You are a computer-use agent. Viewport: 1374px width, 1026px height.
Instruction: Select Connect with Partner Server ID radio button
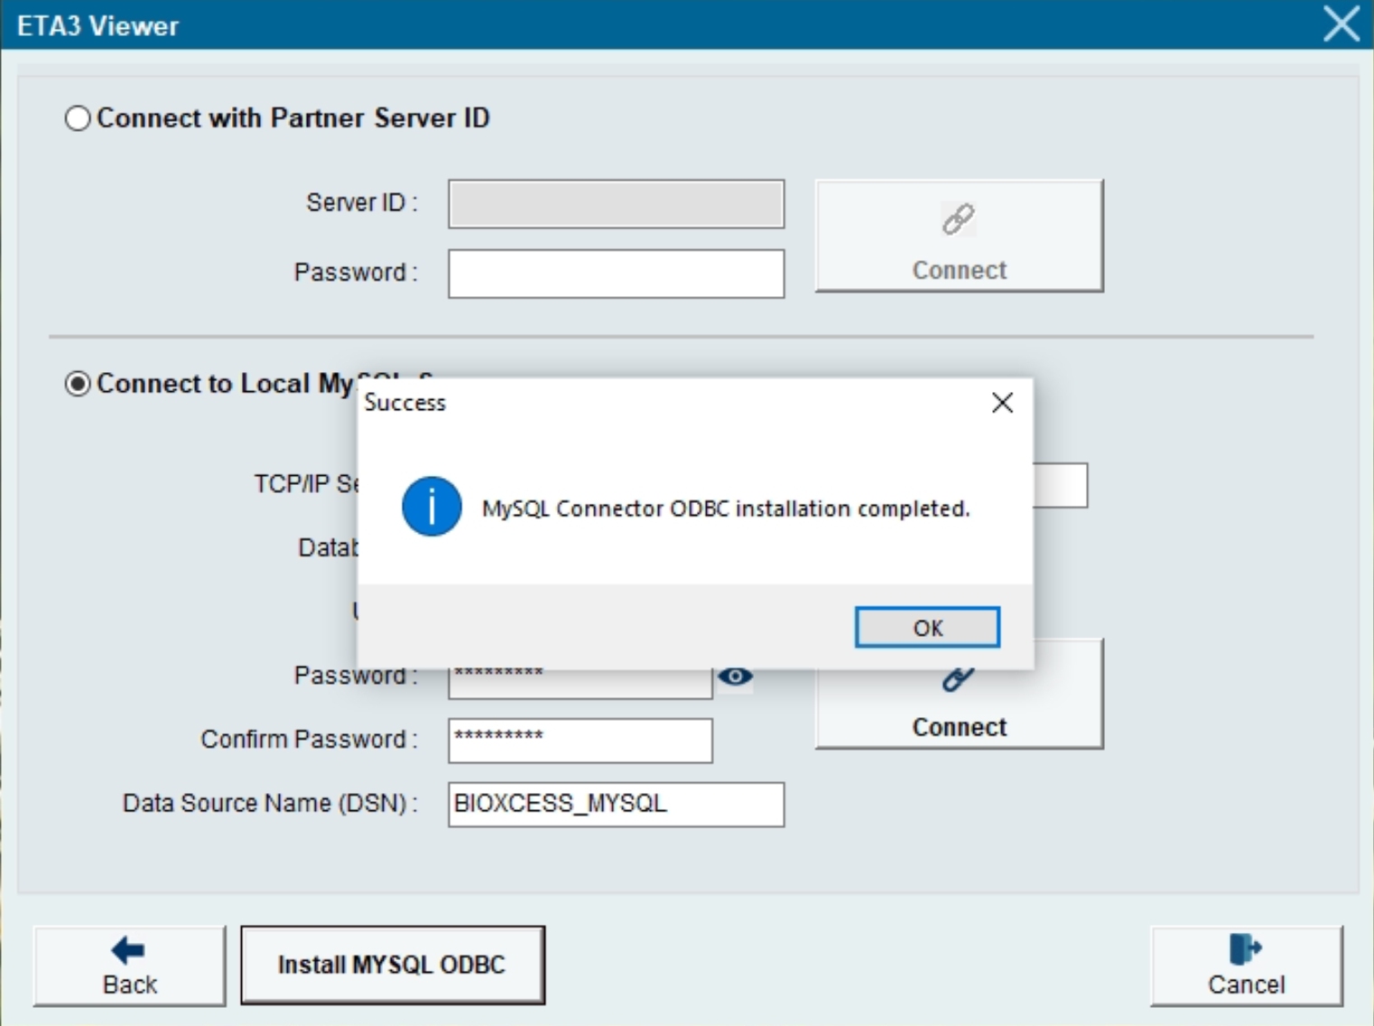pyautogui.click(x=78, y=118)
